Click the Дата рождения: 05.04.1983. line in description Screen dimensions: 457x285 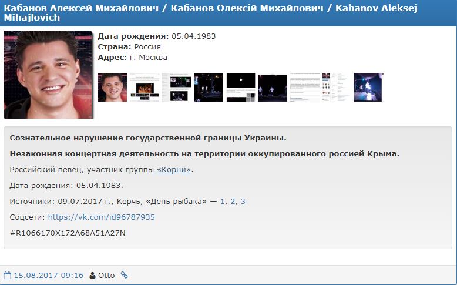click(x=66, y=186)
